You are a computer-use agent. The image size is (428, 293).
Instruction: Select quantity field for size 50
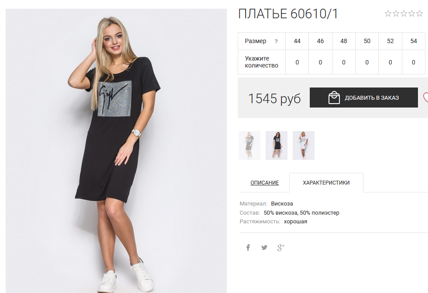pyautogui.click(x=367, y=62)
